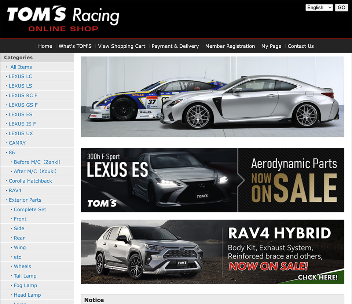Click the GO language button
This screenshot has height=304, width=352.
(341, 7)
